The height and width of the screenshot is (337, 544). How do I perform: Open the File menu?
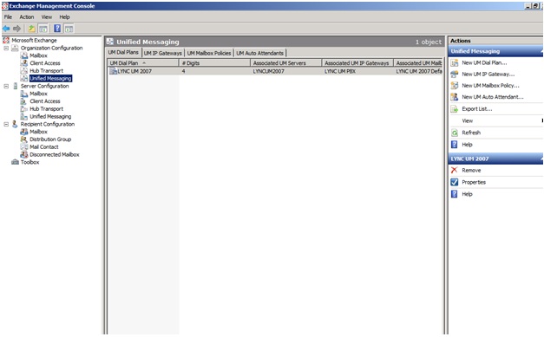tap(8, 17)
